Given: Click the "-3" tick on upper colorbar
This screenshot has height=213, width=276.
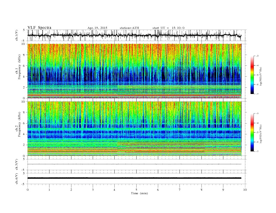Looking at the screenshot, I should tap(257, 56).
